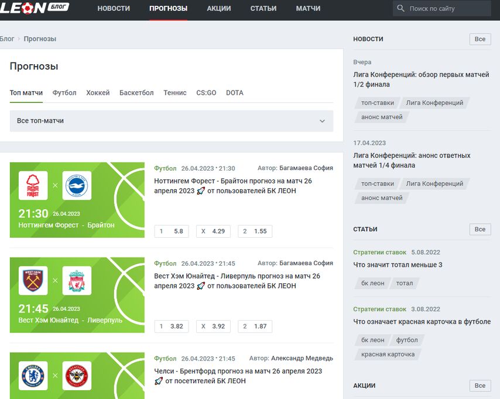Screen dimensions: 500x399
Task: Switch to the Хоккей tab
Action: pos(98,93)
